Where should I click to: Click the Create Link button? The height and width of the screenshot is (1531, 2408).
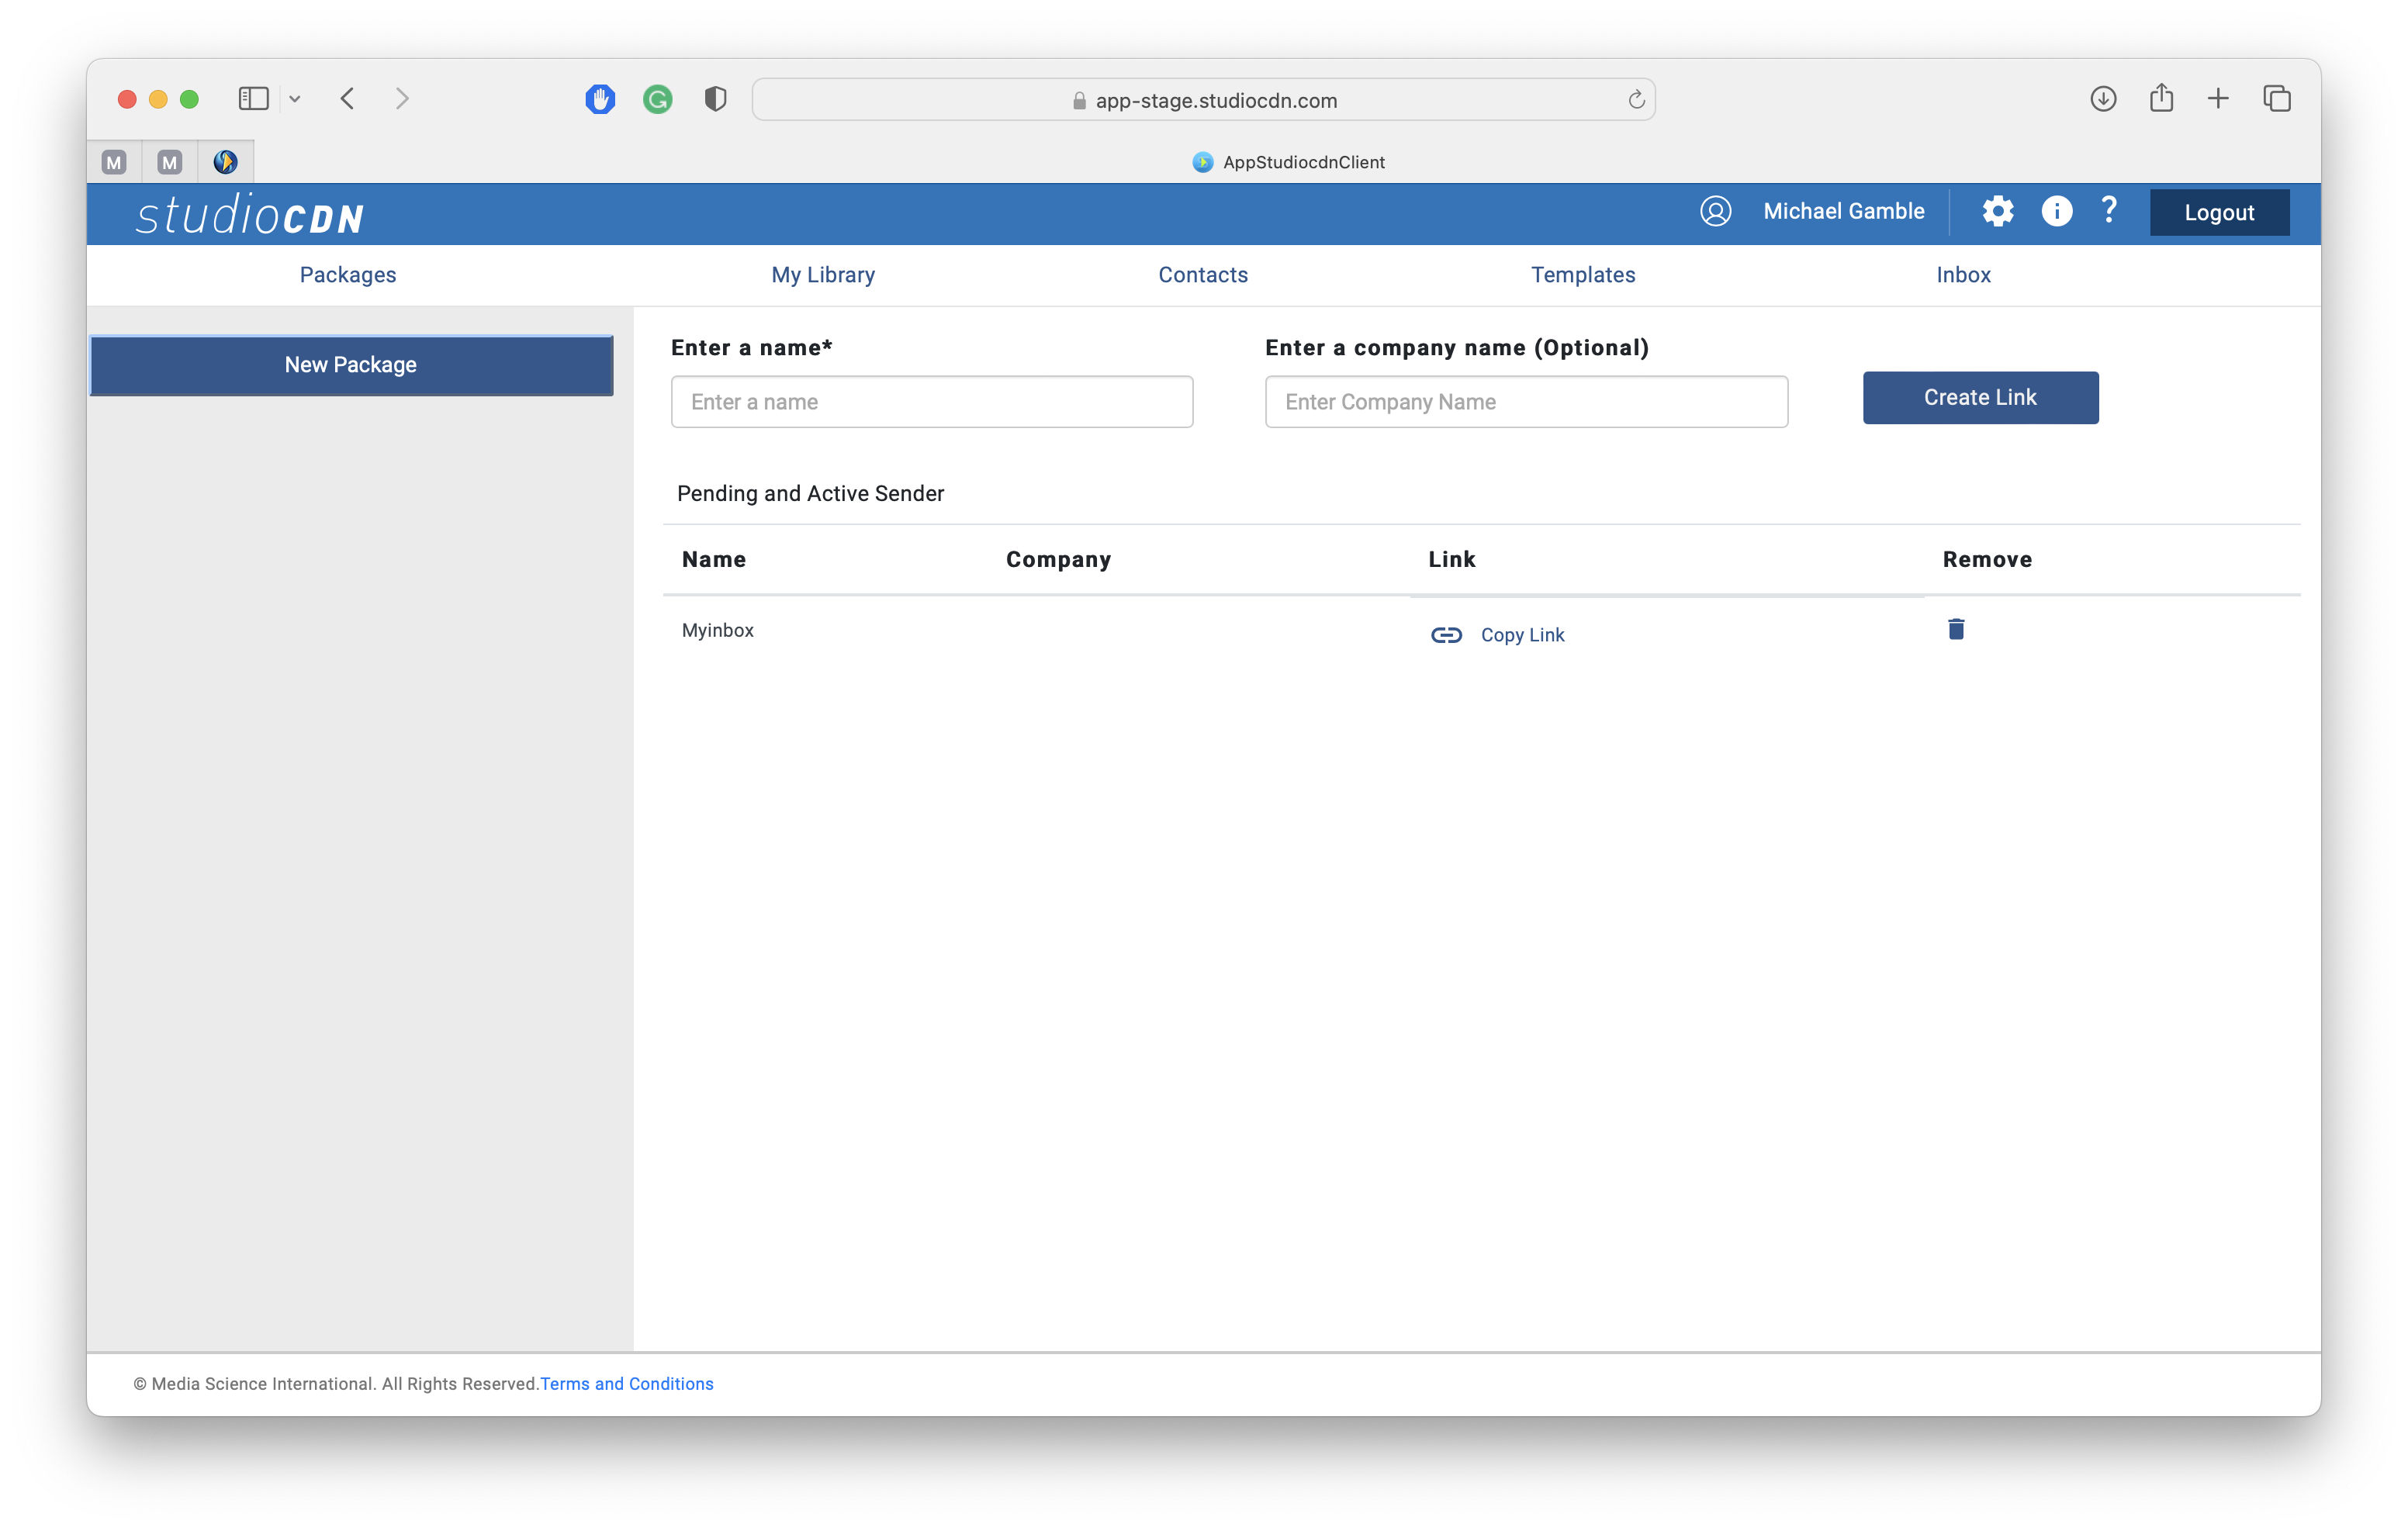tap(1980, 398)
